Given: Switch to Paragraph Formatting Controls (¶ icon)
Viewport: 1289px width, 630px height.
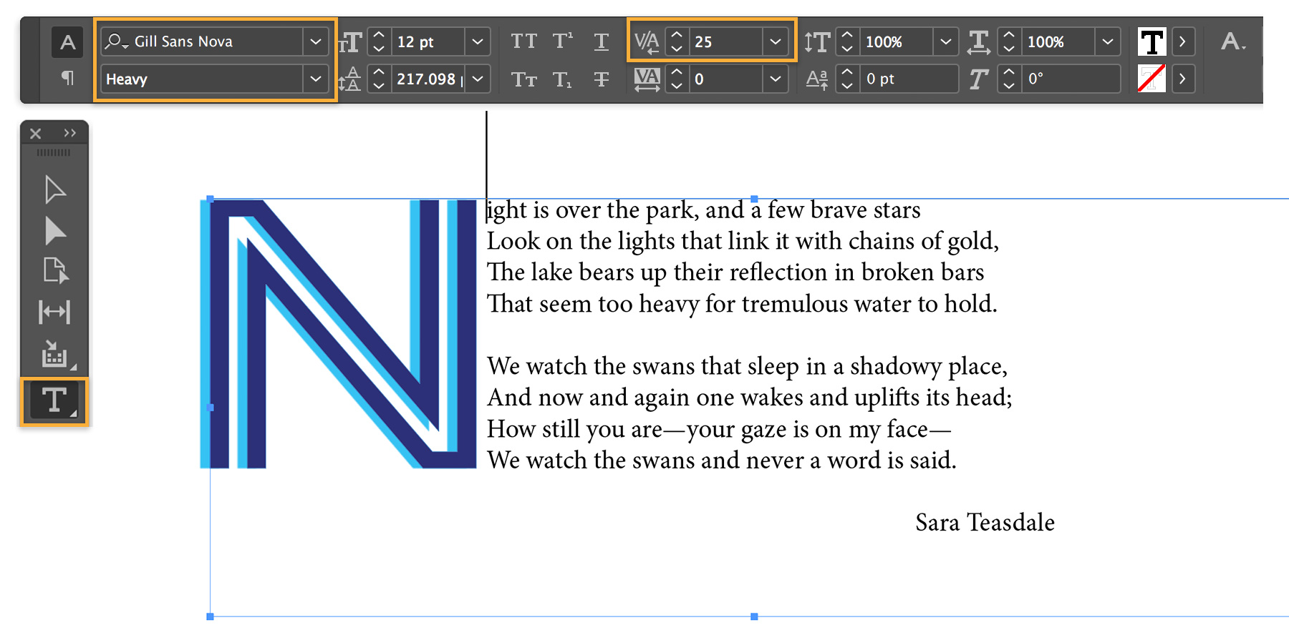Looking at the screenshot, I should (x=67, y=77).
